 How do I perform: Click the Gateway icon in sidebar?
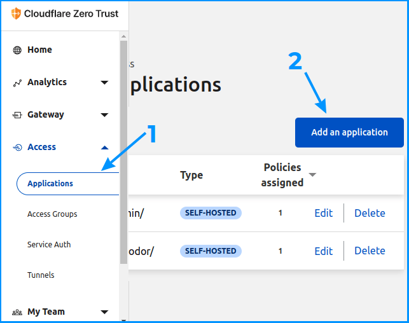(x=17, y=115)
